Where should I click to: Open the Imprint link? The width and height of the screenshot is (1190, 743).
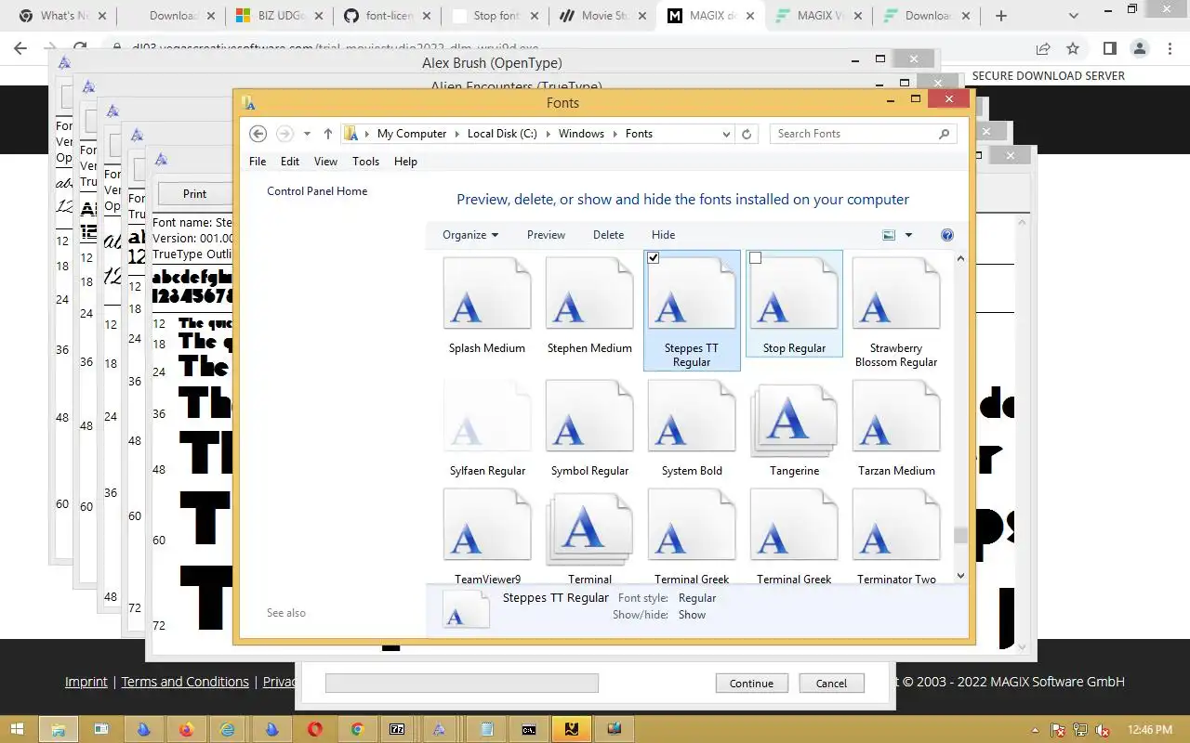coord(86,682)
